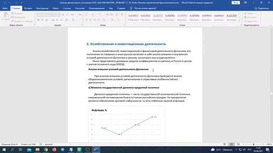Switch to the Вставка tab
This screenshot has height=153, width=273.
pyautogui.click(x=28, y=8)
